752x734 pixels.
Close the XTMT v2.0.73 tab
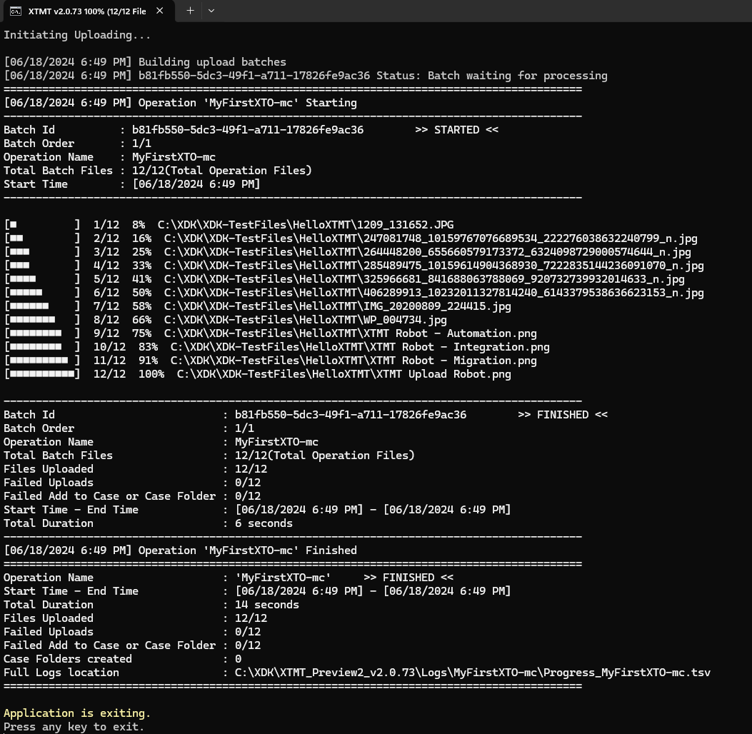pos(160,11)
